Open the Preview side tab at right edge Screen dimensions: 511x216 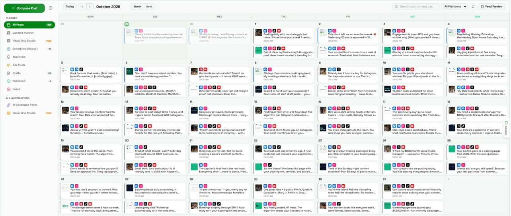[x=506, y=129]
